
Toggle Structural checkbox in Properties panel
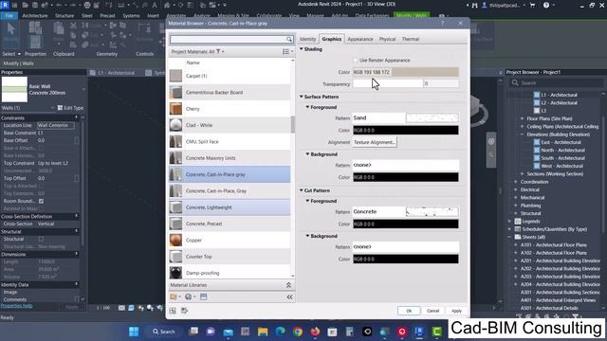click(41, 239)
